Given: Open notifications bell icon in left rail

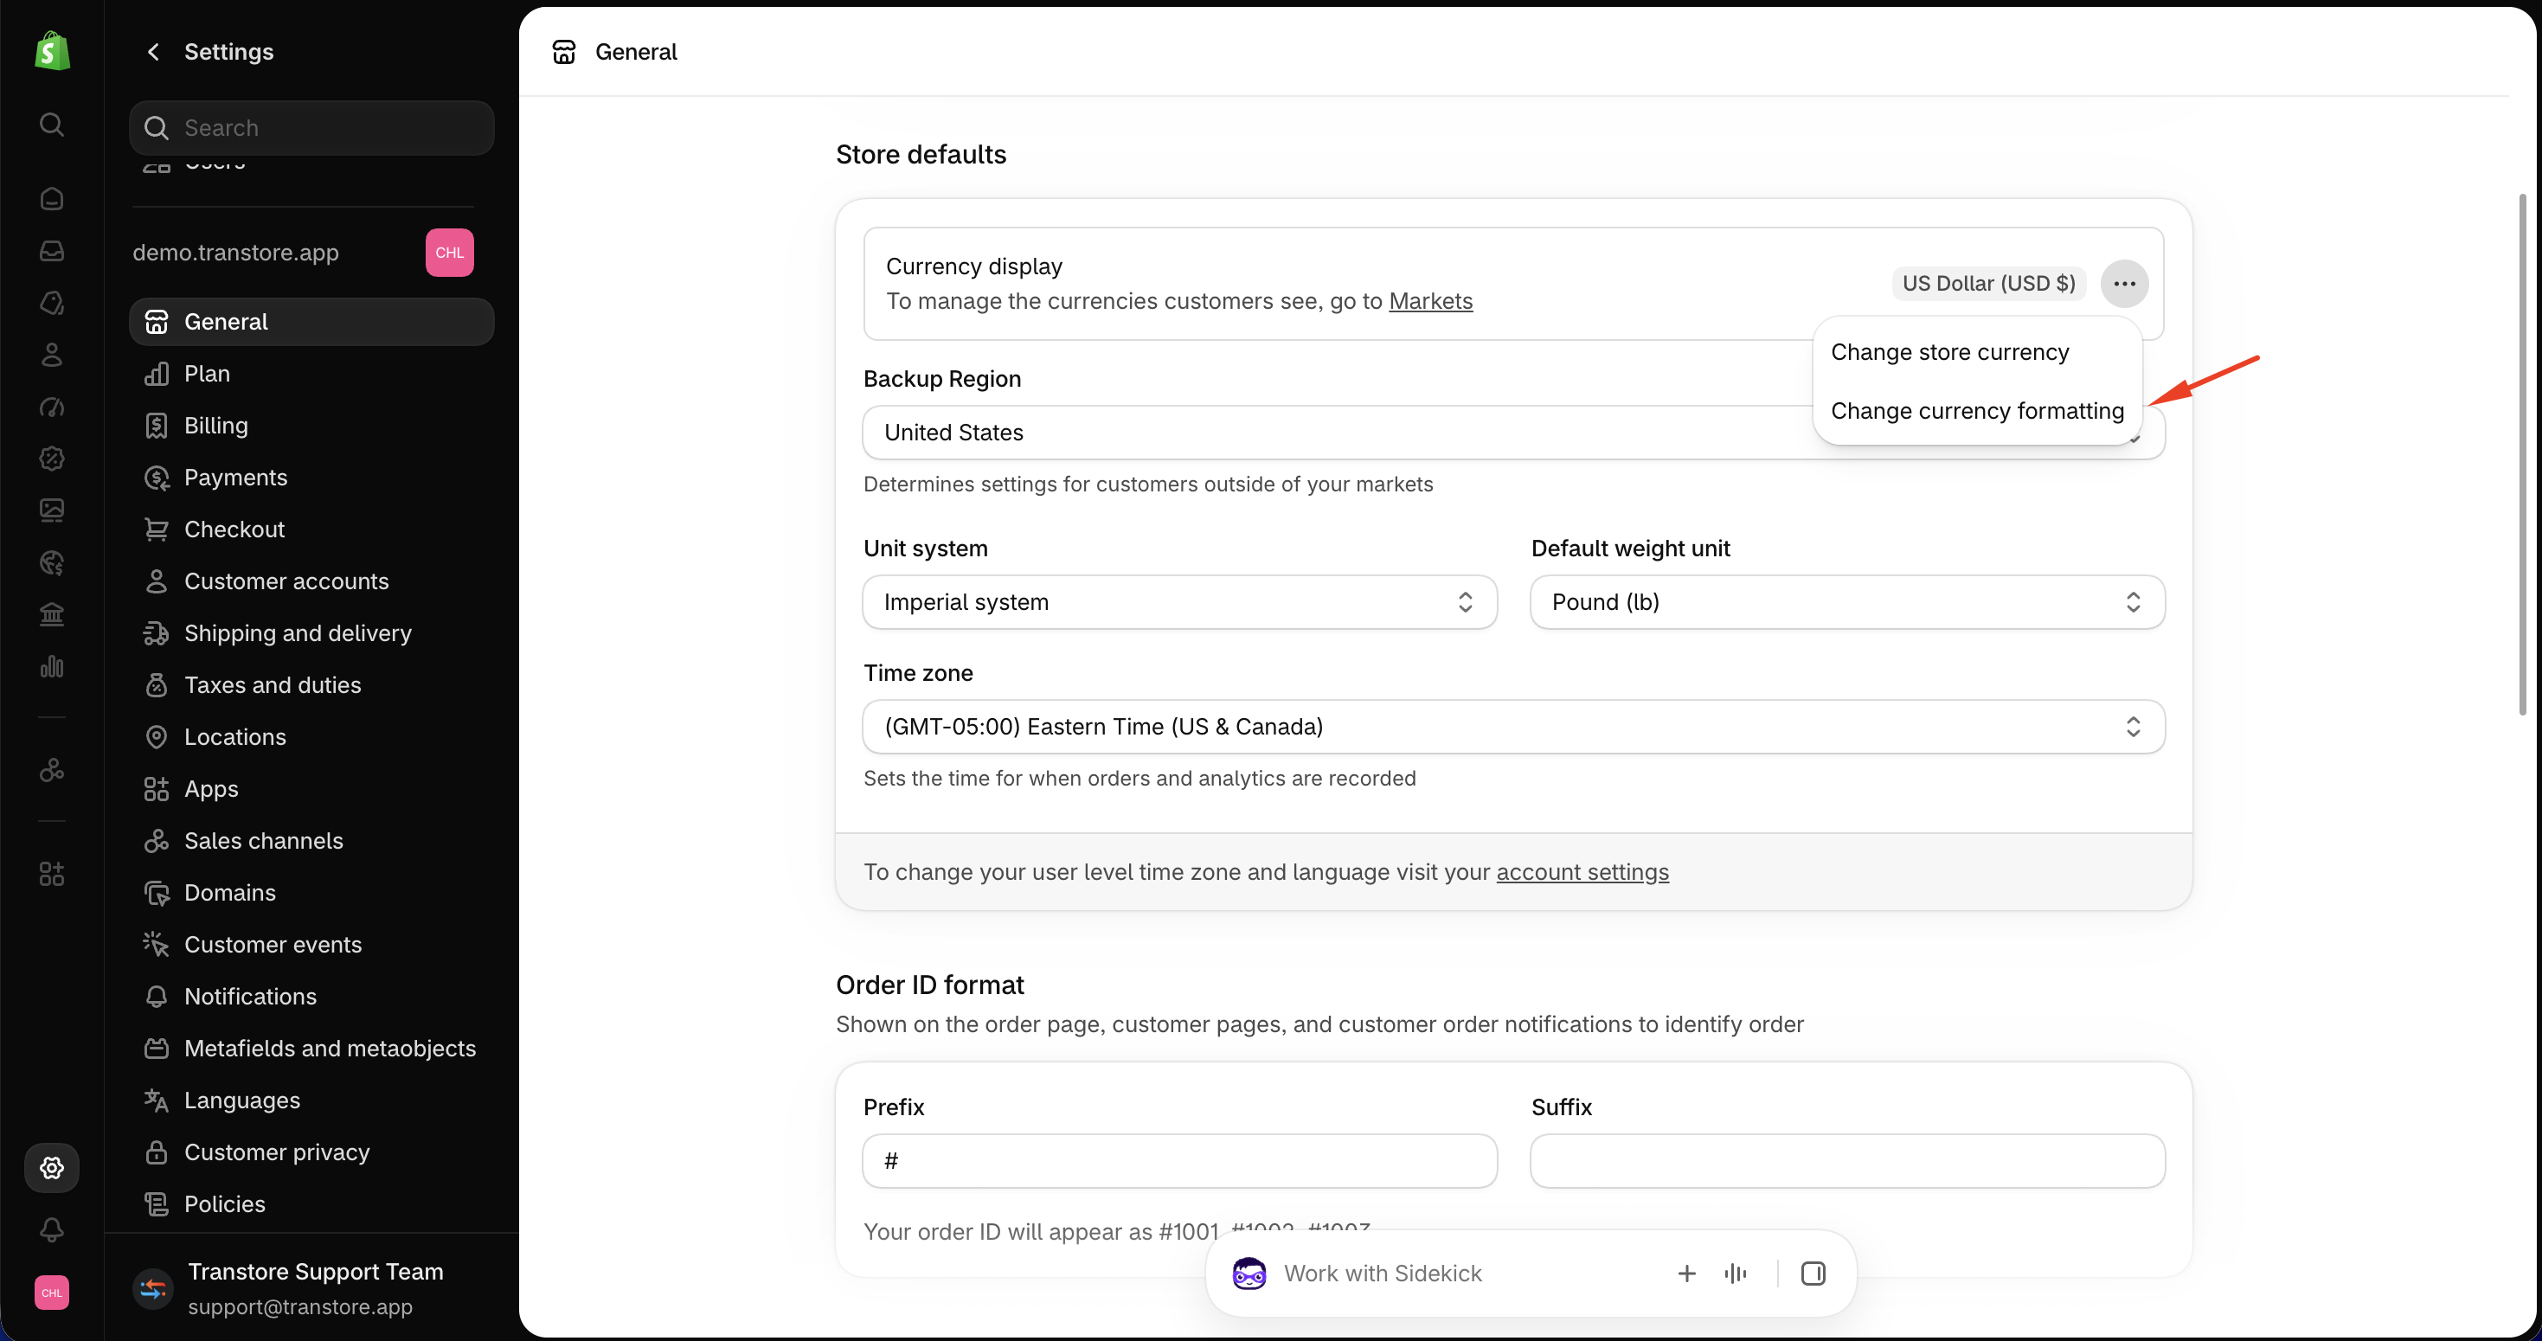Looking at the screenshot, I should coord(51,1229).
